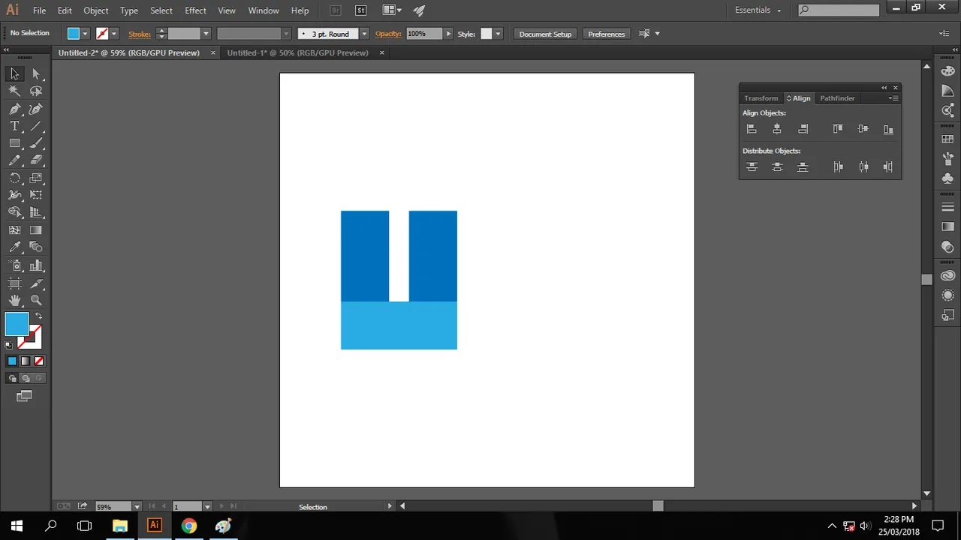Toggle GPU performance rocket icon

[419, 10]
